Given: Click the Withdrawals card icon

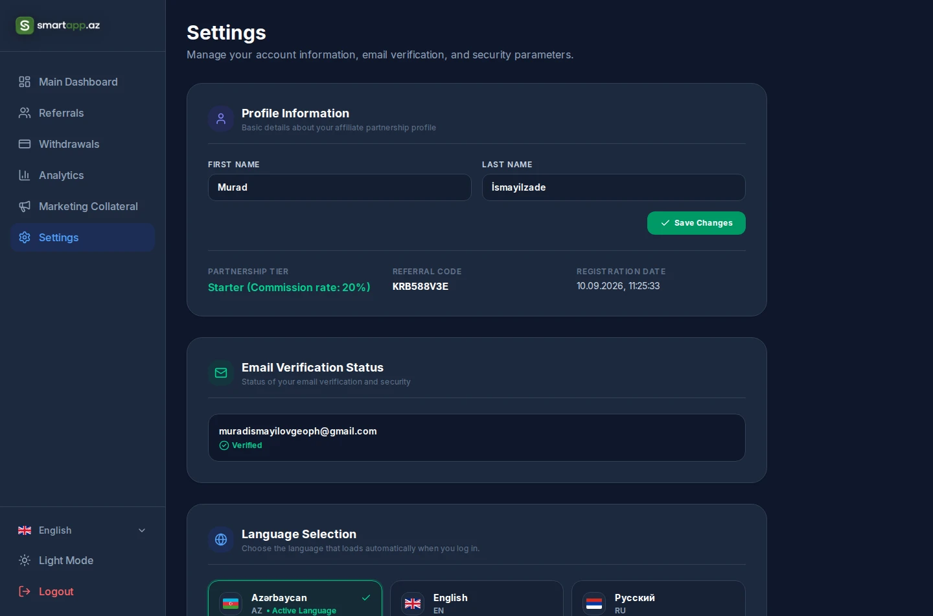Looking at the screenshot, I should click(x=25, y=144).
